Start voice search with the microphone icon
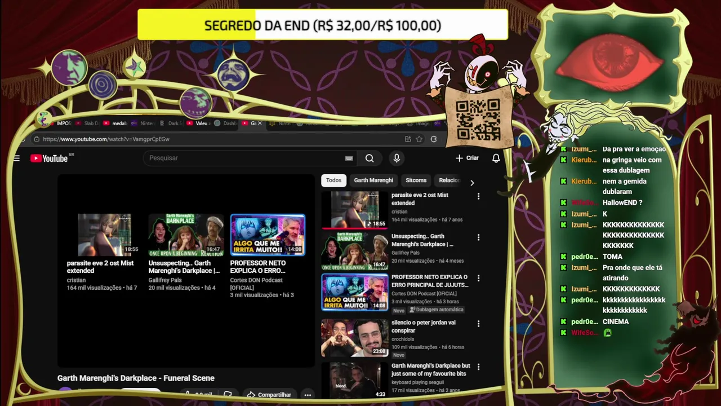Image resolution: width=721 pixels, height=406 pixels. (x=397, y=158)
